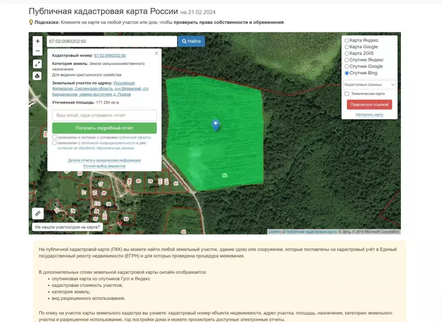Toggle fullscreen map view
442x322 pixels.
(38, 64)
